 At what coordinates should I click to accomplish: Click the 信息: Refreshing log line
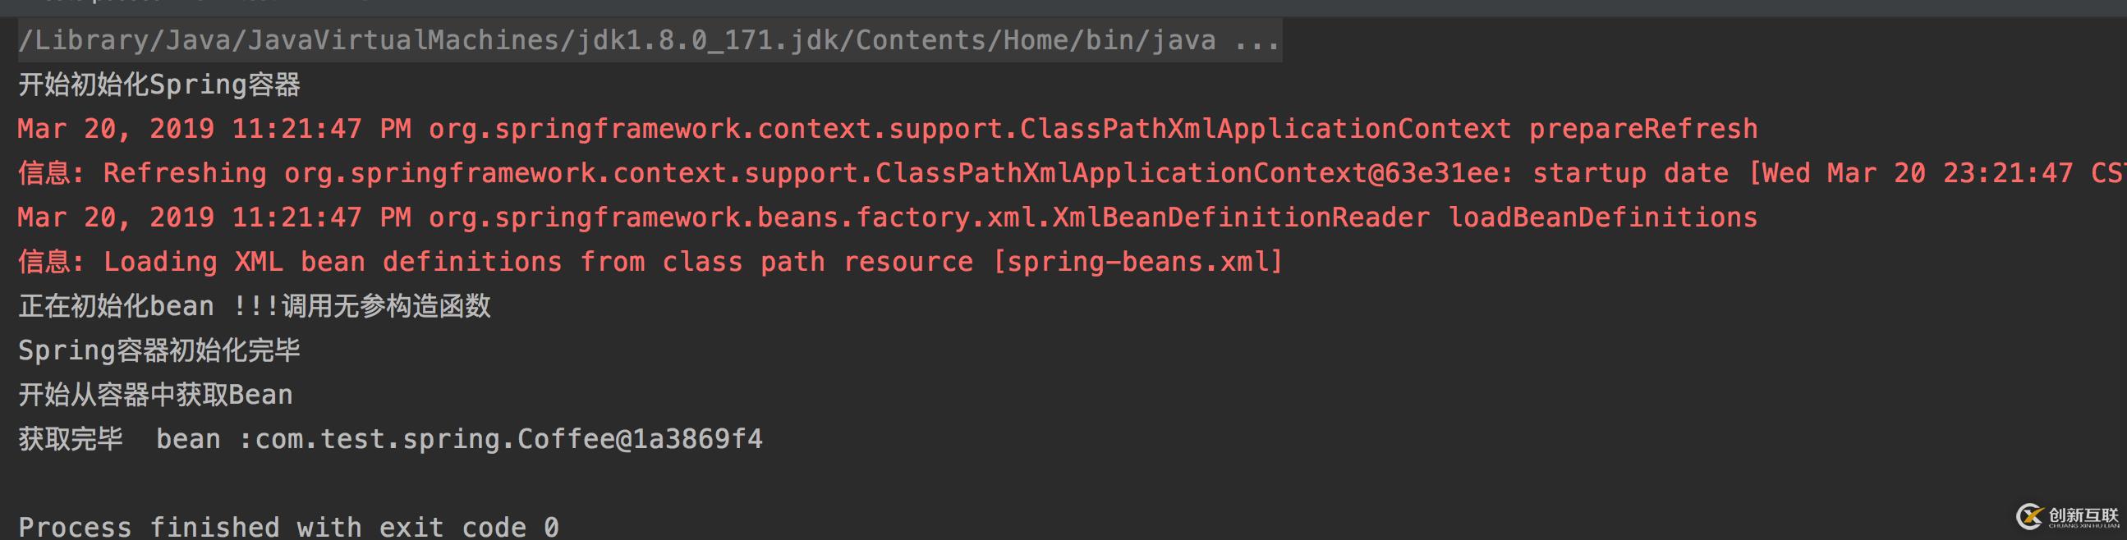(x=1073, y=173)
